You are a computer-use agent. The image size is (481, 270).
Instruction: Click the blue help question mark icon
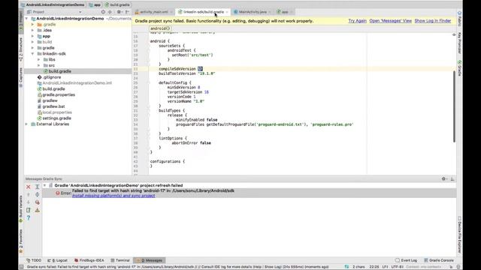29,218
